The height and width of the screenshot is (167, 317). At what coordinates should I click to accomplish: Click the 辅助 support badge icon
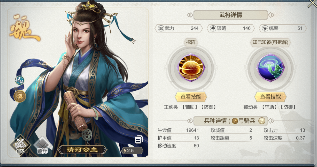(20, 80)
